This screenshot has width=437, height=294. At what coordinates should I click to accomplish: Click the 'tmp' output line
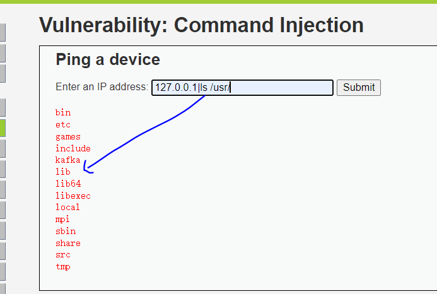[63, 267]
